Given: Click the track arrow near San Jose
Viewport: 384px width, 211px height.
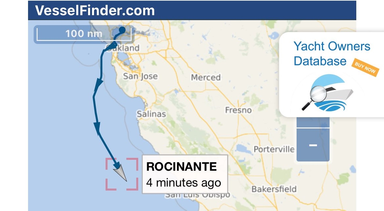Looking at the screenshot, I should pyautogui.click(x=98, y=84).
